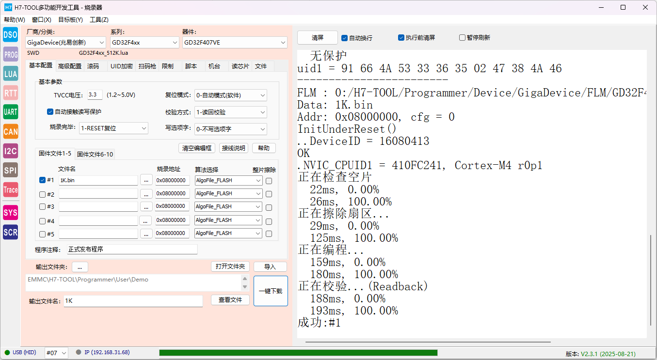Select the CAN bus icon
Viewport: 657px width, 360px height.
pos(11,131)
